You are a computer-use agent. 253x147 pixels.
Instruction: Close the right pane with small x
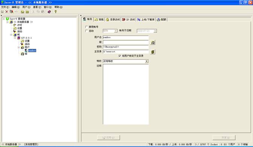coord(81,15)
